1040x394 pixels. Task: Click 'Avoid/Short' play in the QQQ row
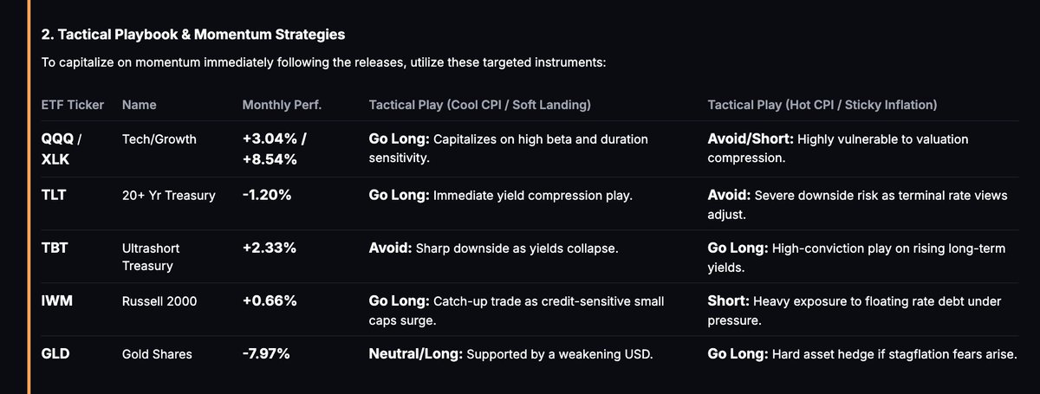click(748, 139)
